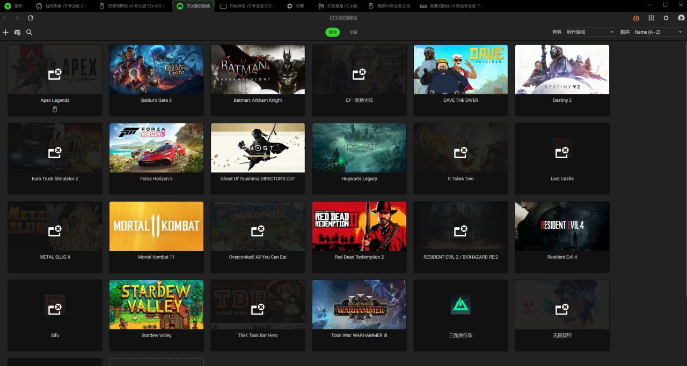Select the Destiny 2 game cover
The width and height of the screenshot is (687, 366).
pos(562,69)
